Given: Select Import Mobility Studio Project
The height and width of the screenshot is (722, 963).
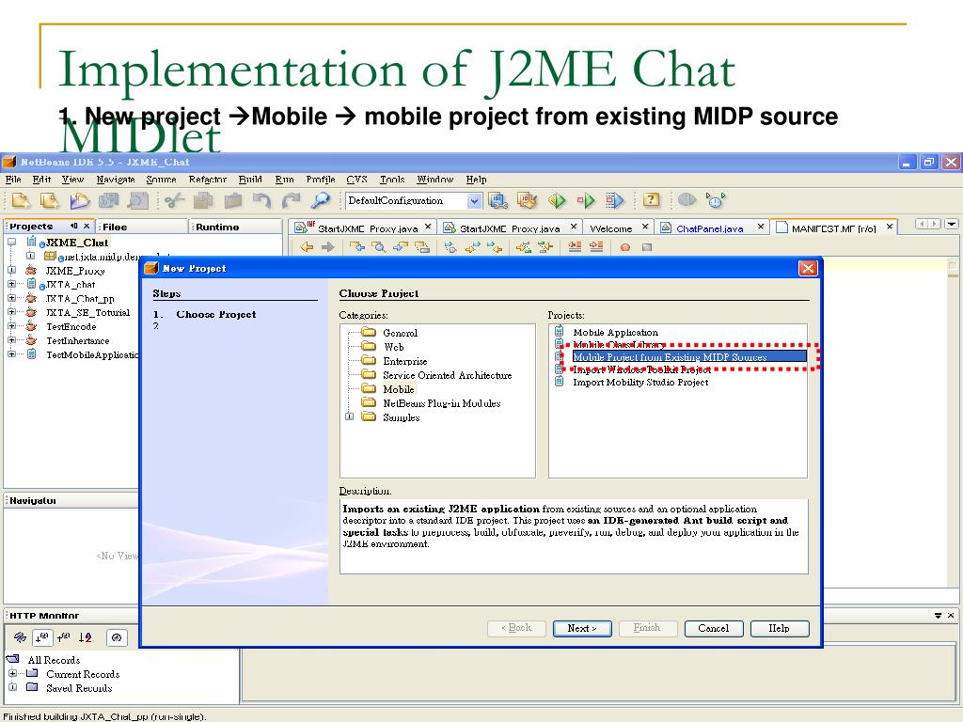Looking at the screenshot, I should (640, 382).
